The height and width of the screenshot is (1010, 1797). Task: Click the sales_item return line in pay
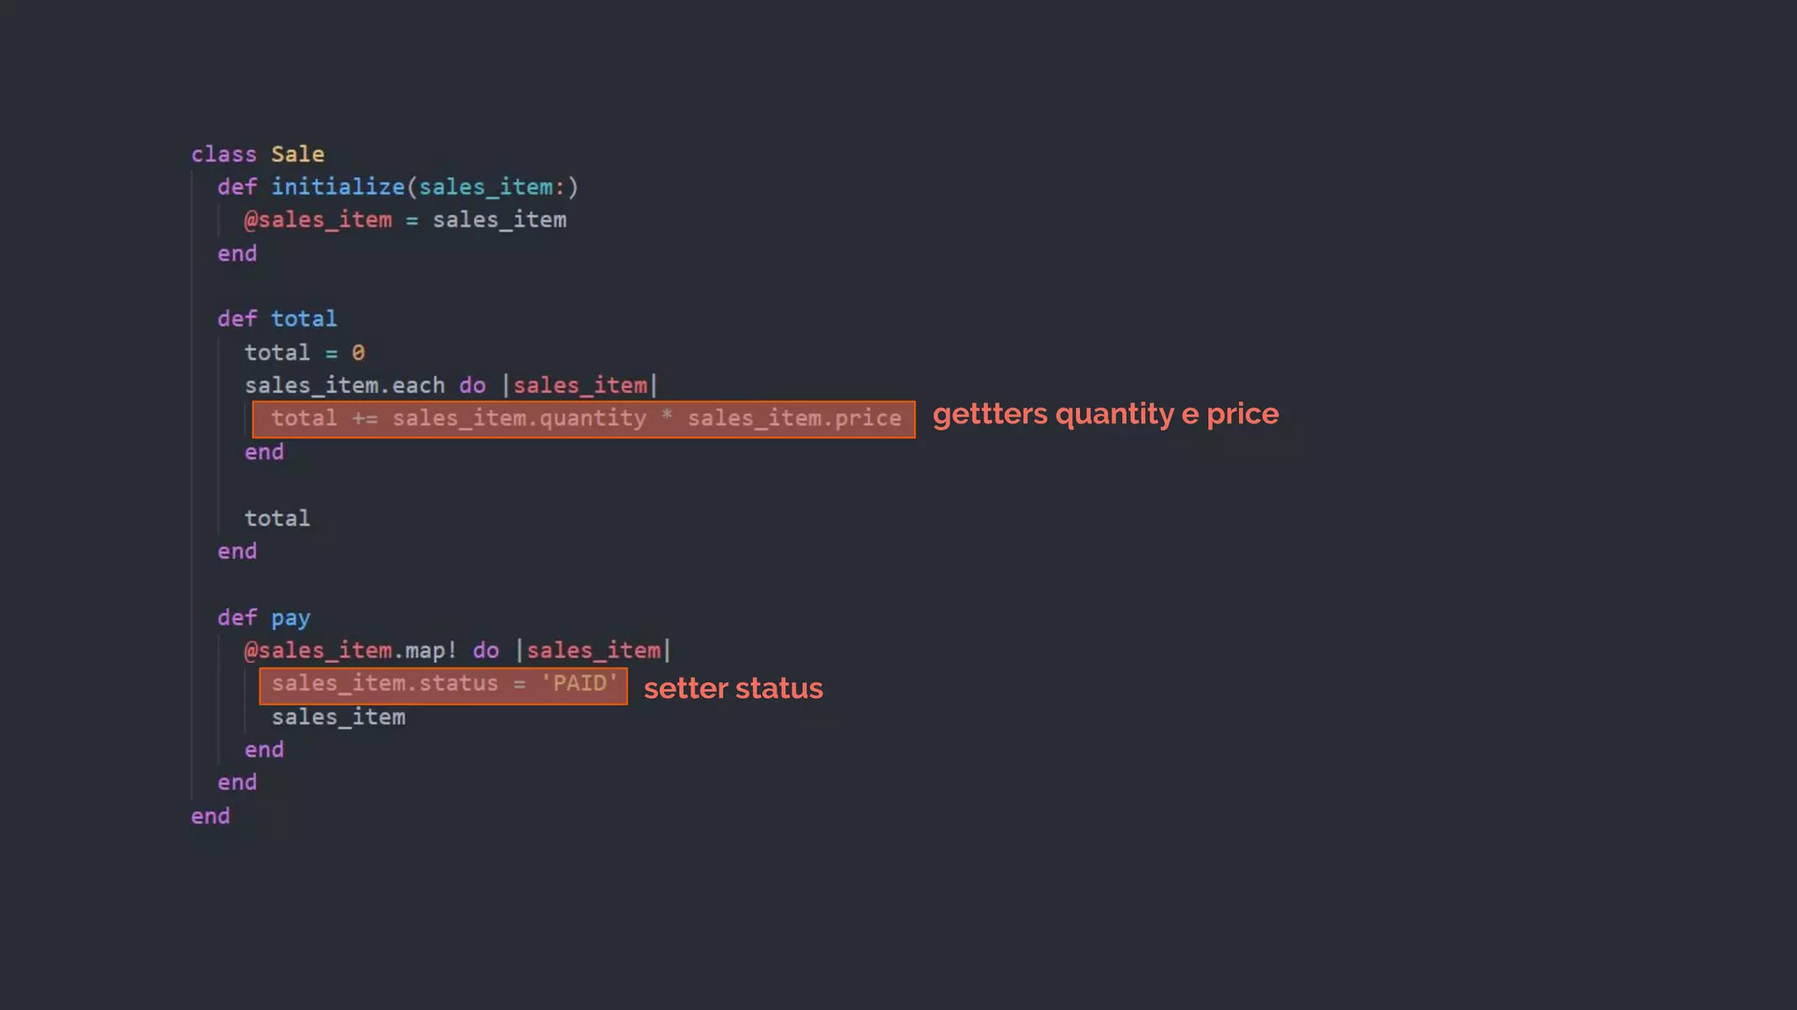(x=338, y=717)
